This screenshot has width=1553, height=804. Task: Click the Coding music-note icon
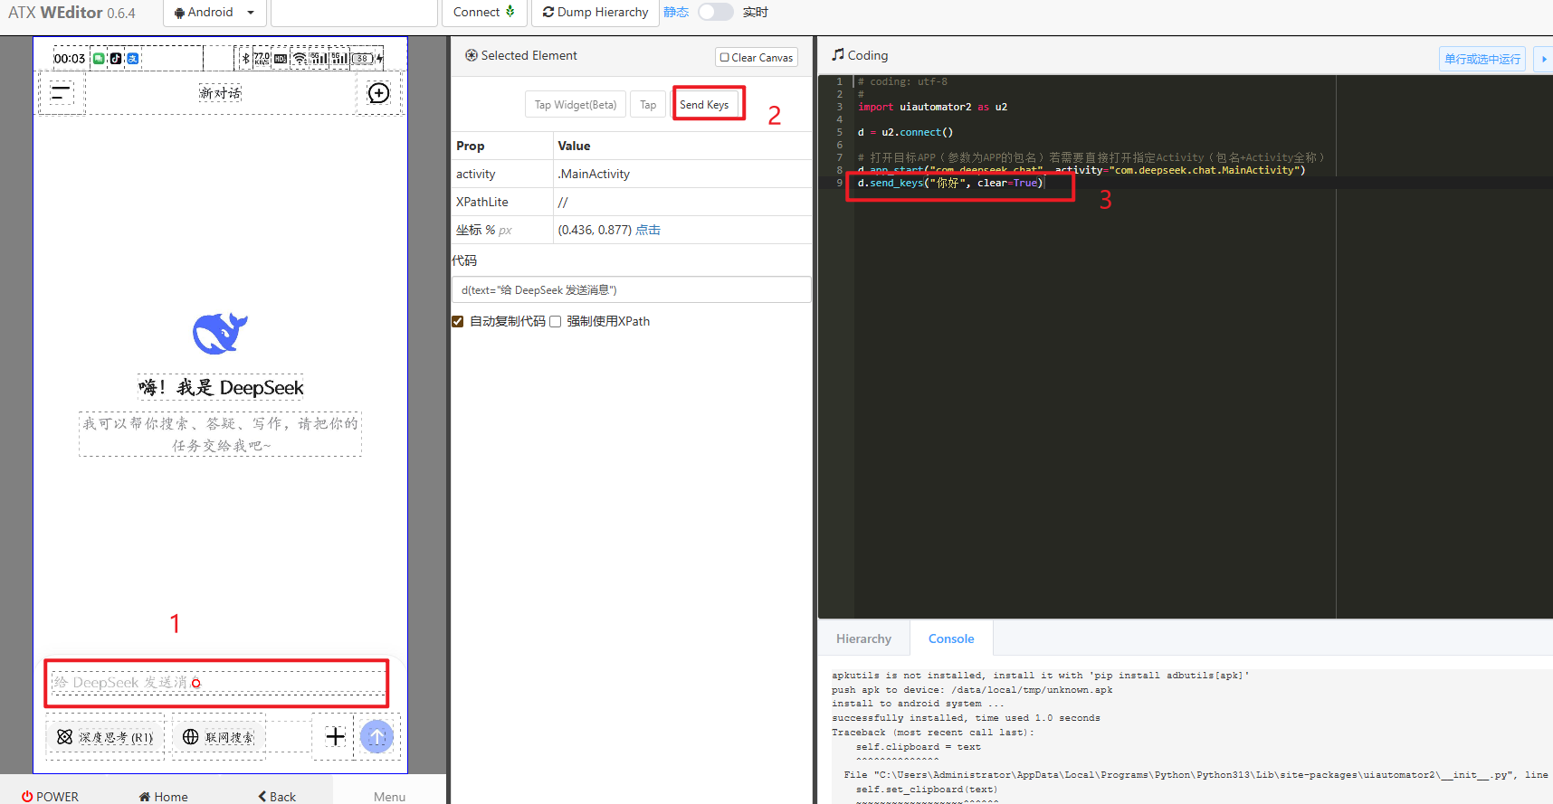pos(838,54)
